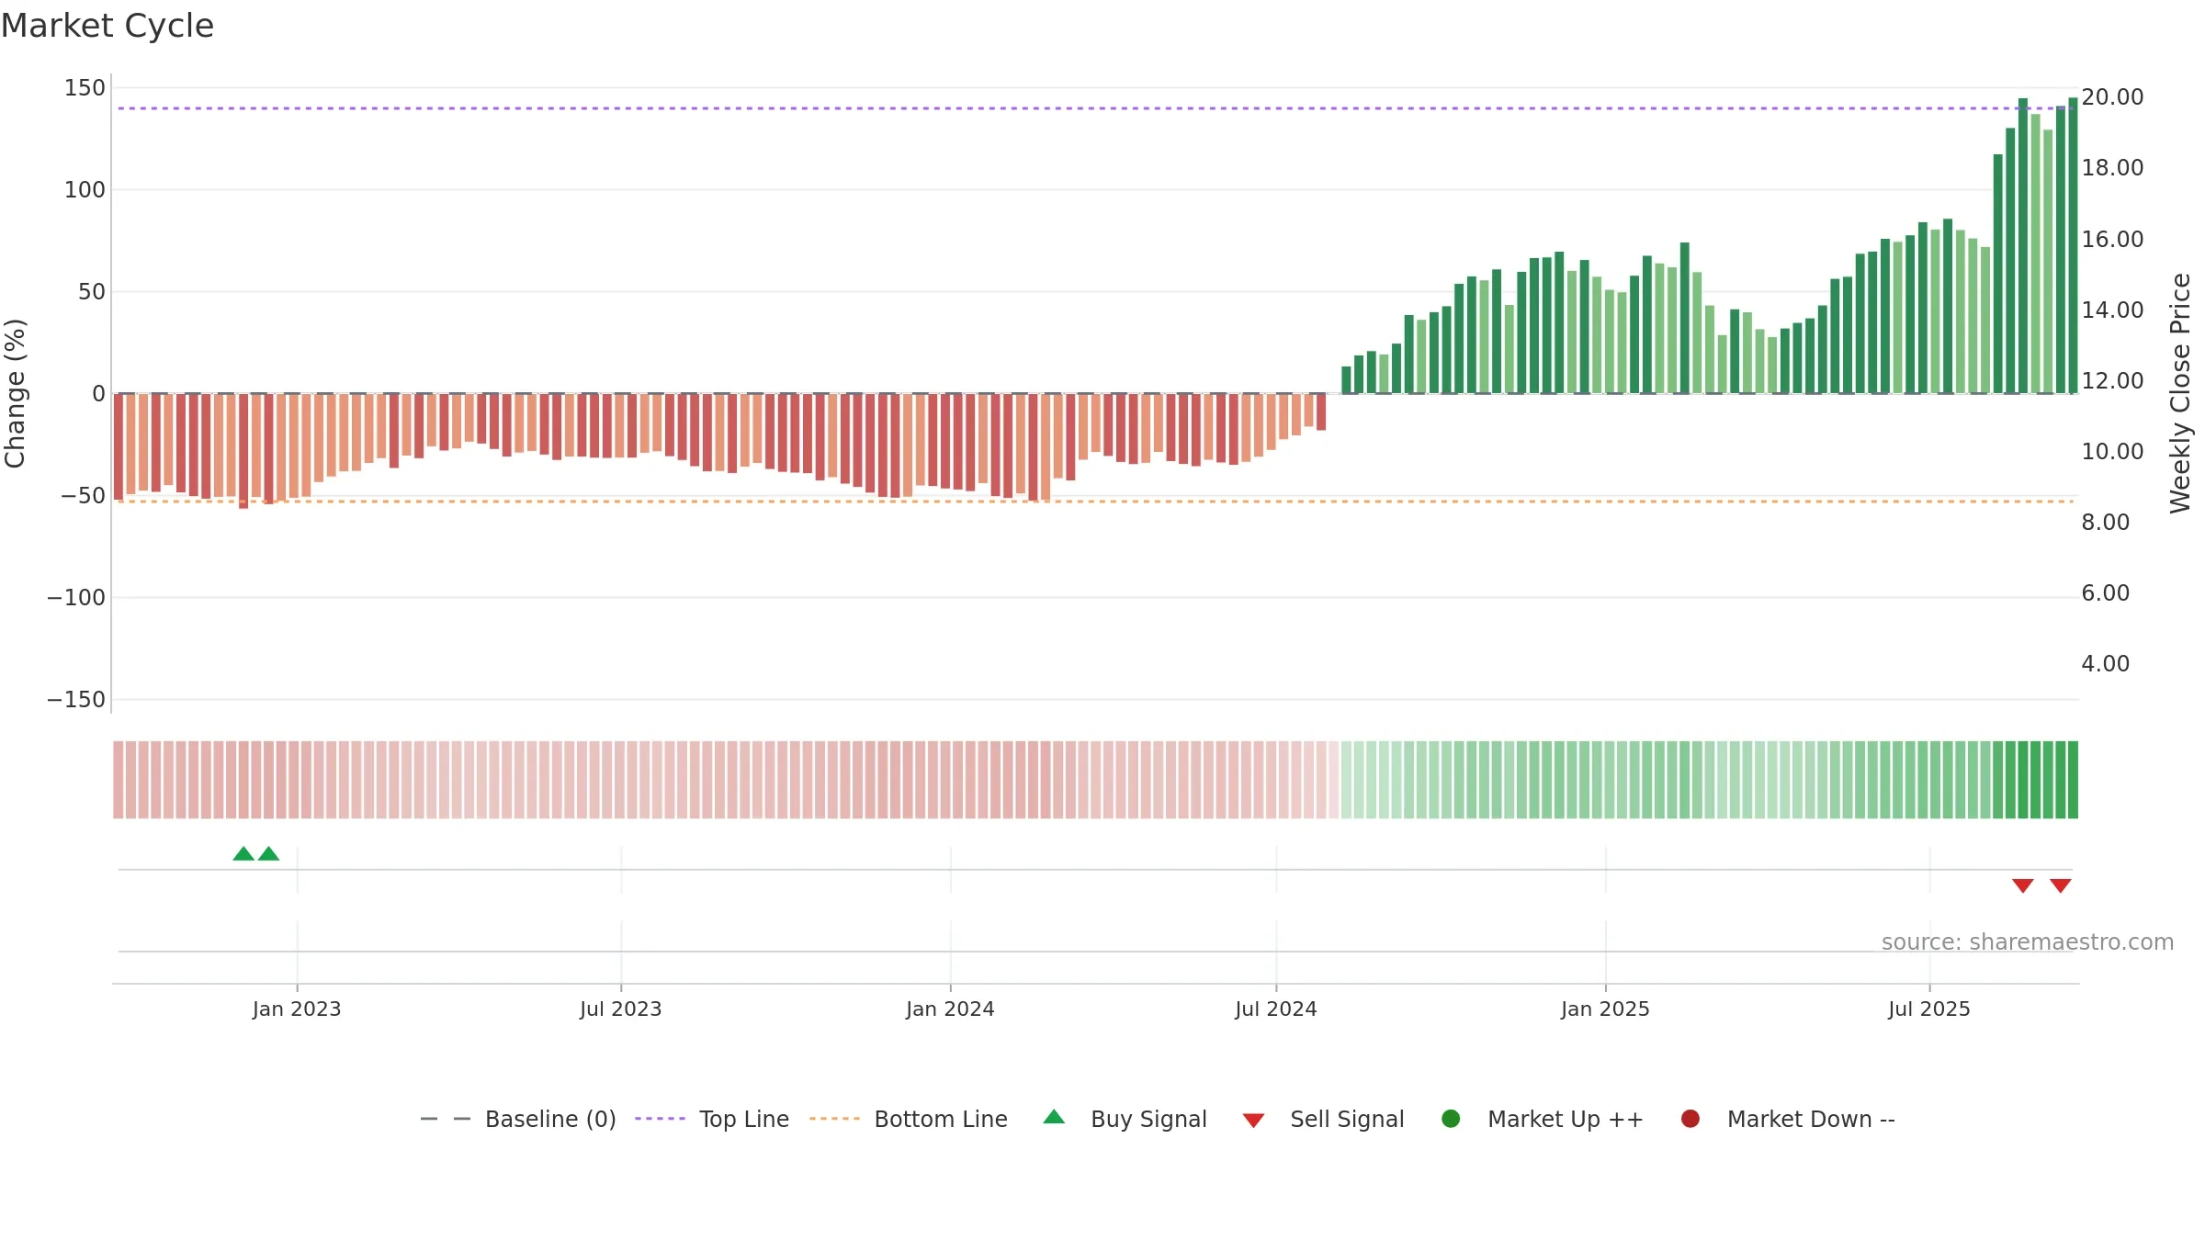Click the grey dashed Baseline legend sample
The height and width of the screenshot is (1240, 2205).
click(x=446, y=1119)
